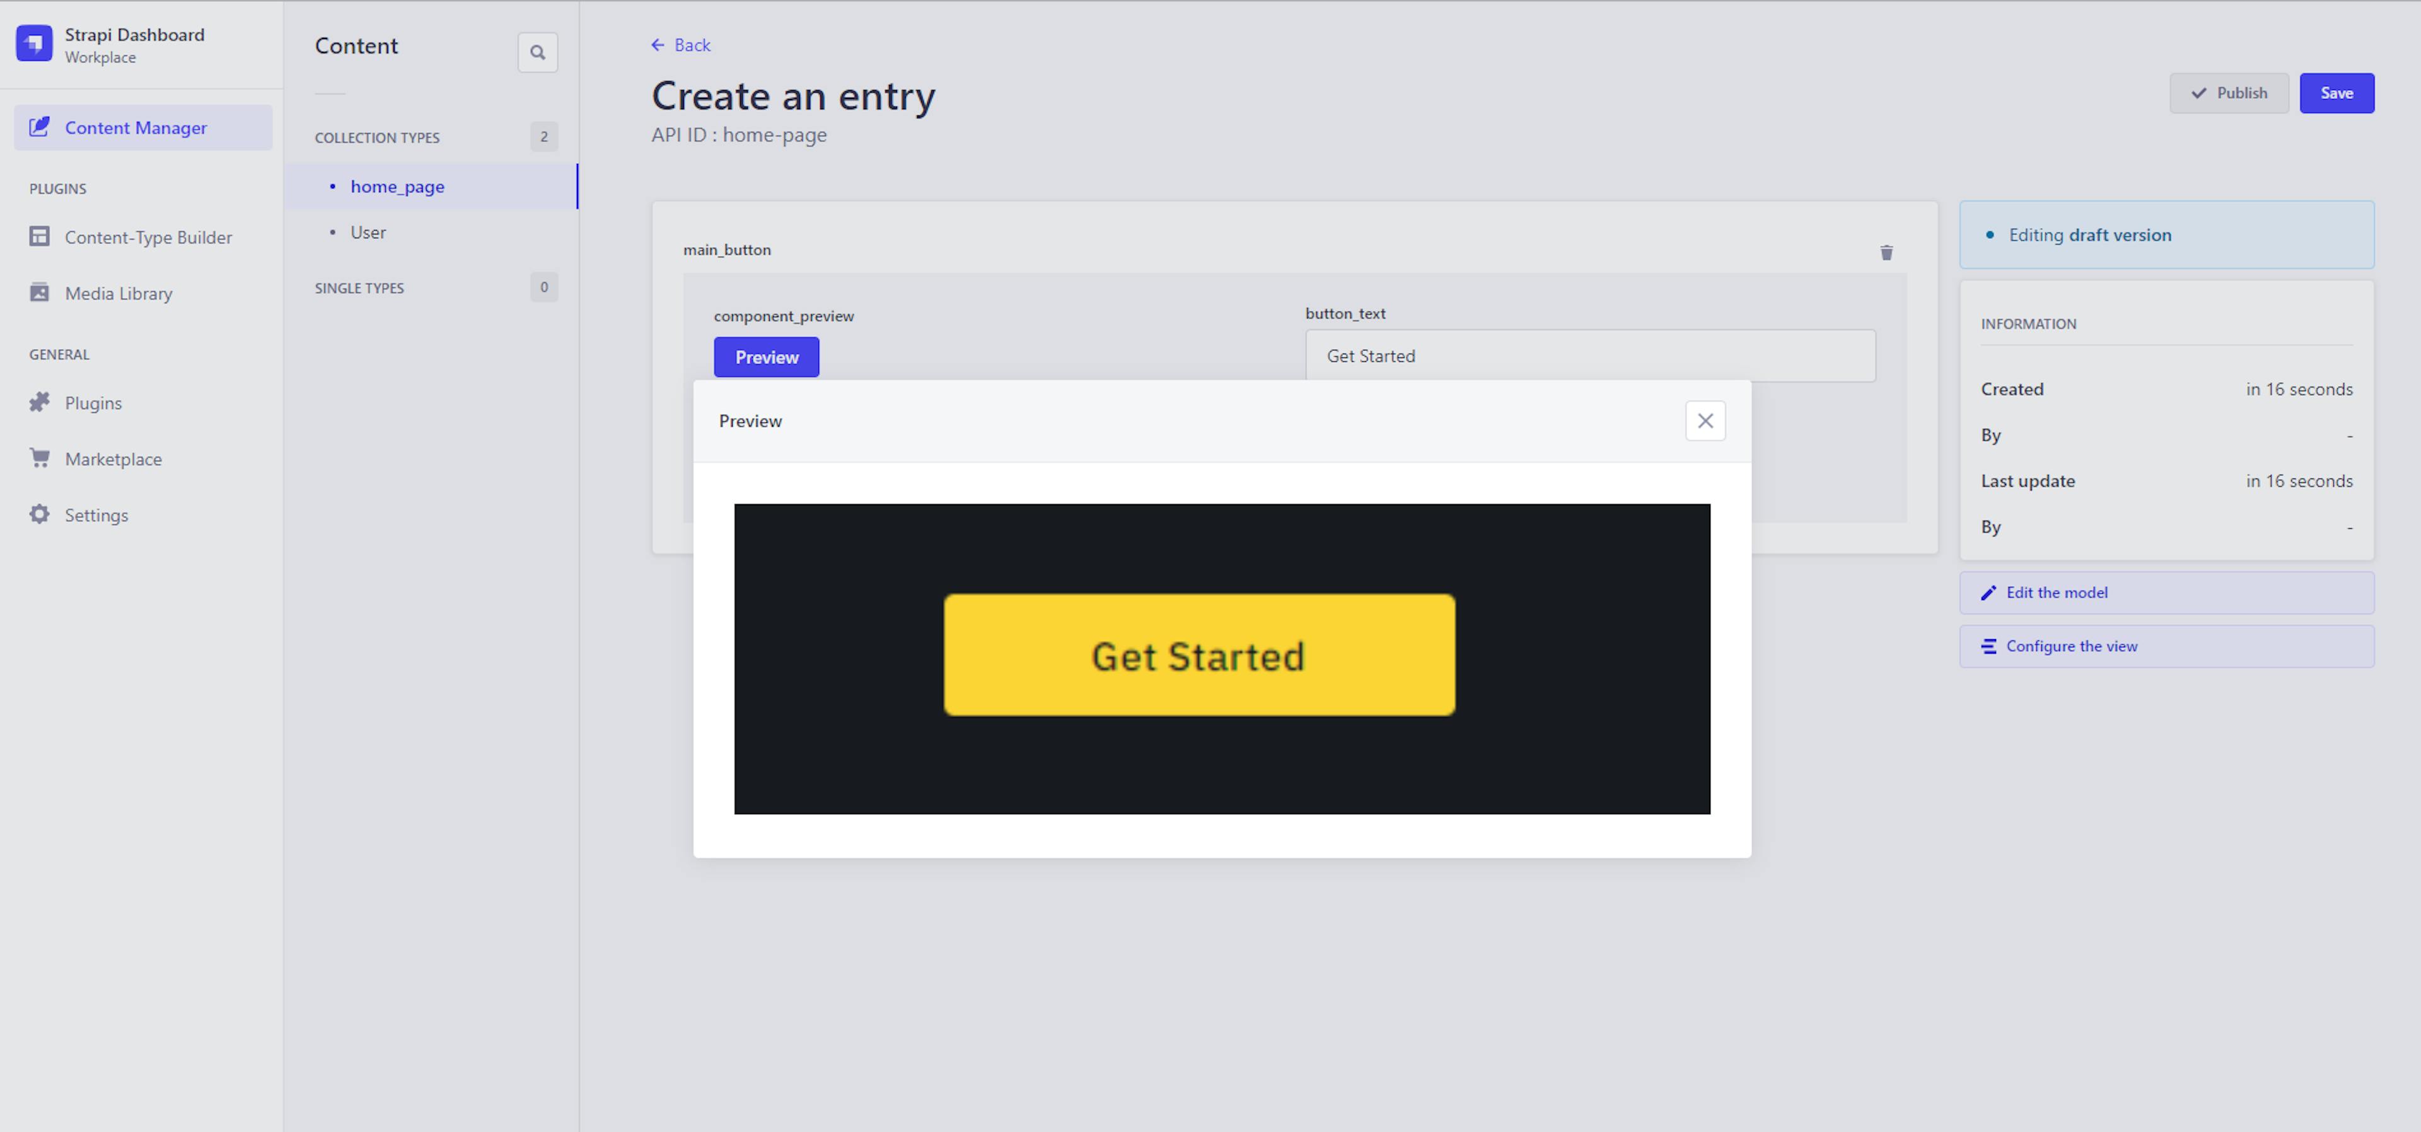This screenshot has height=1132, width=2421.
Task: Close the Preview modal window
Action: point(1705,420)
